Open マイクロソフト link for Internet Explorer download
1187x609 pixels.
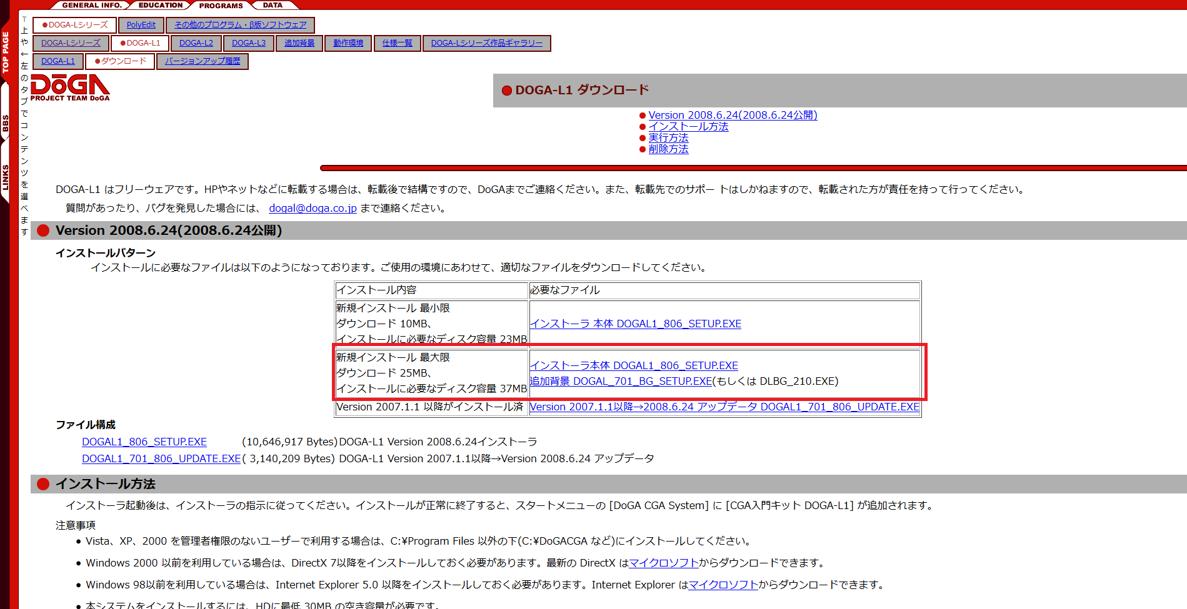[723, 585]
